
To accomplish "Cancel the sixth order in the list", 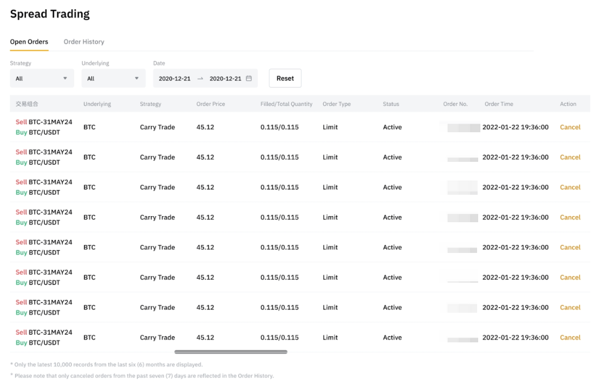I will click(570, 278).
